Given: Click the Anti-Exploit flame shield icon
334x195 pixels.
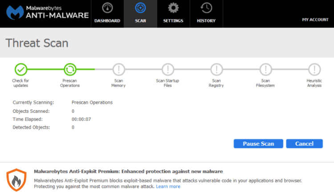Looking at the screenshot, I should pos(16,180).
